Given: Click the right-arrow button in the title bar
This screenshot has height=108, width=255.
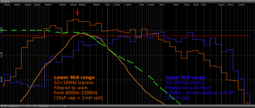Looking at the screenshot, I should point(8,2).
